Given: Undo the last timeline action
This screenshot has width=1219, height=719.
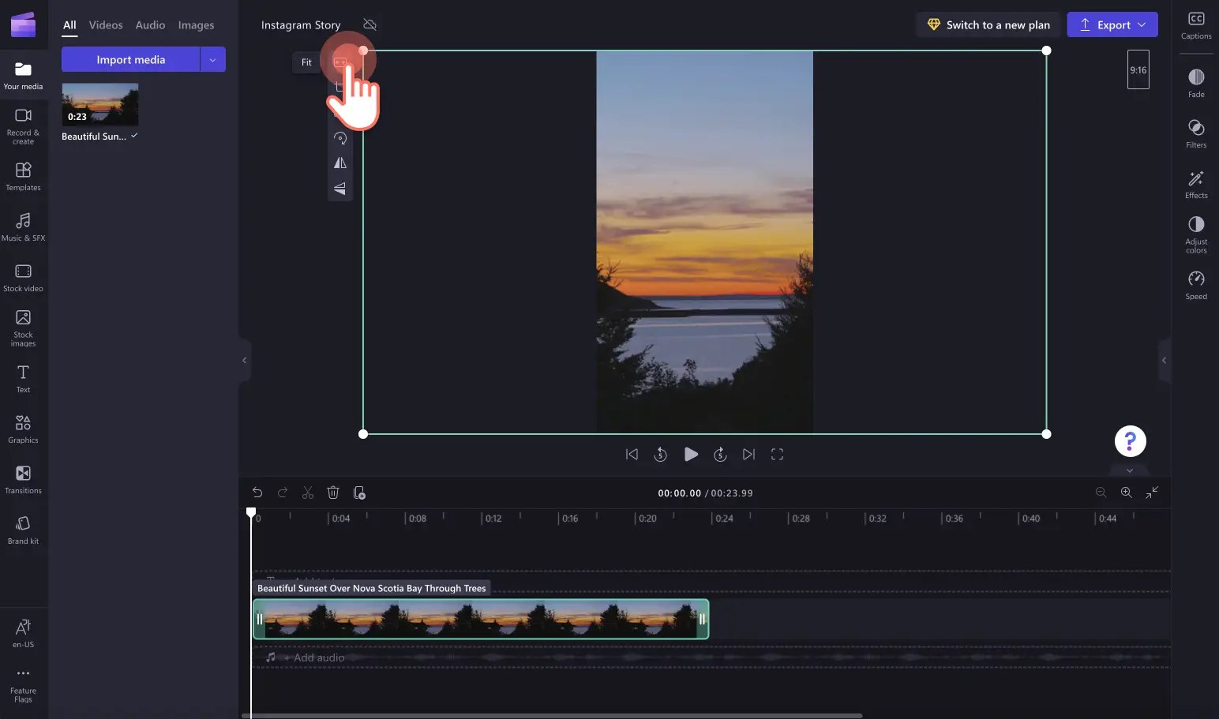Looking at the screenshot, I should coord(257,492).
